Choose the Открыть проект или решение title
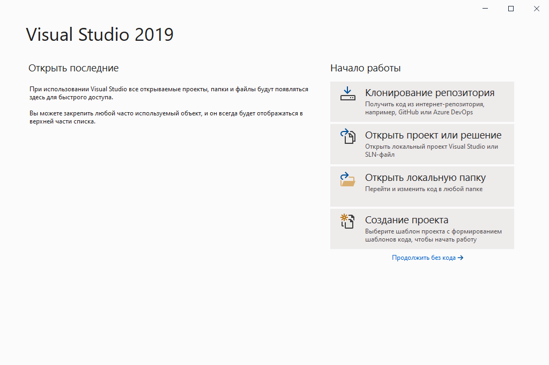549x365 pixels. [433, 135]
